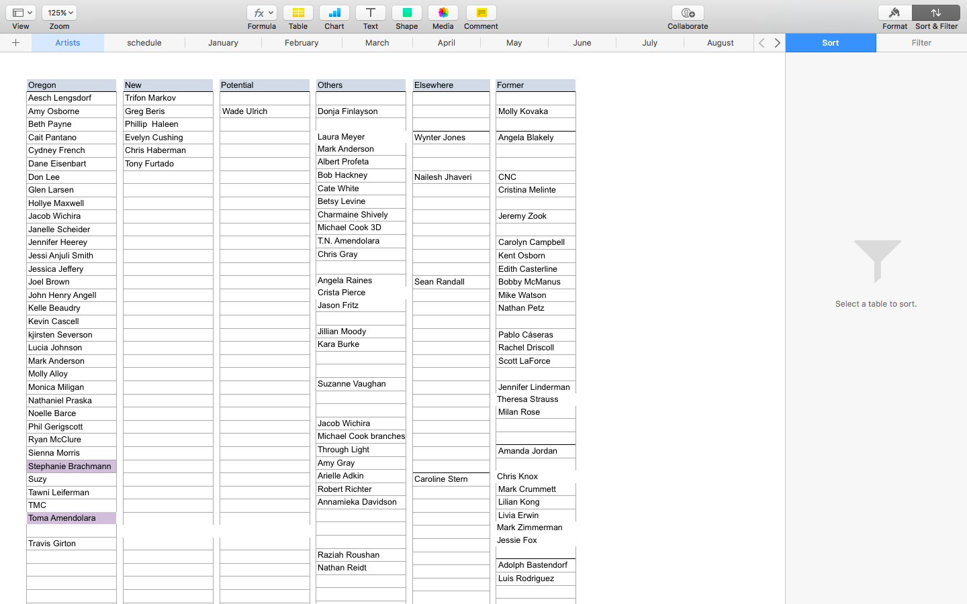Select the Donja Finlayson cell
The image size is (967, 604).
pos(361,111)
